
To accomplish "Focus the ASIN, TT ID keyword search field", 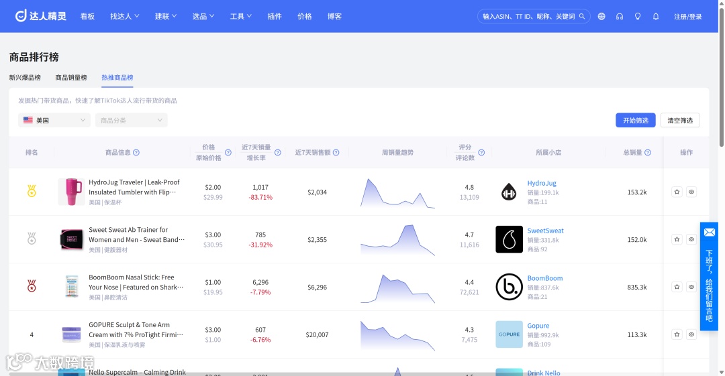I will pyautogui.click(x=529, y=16).
